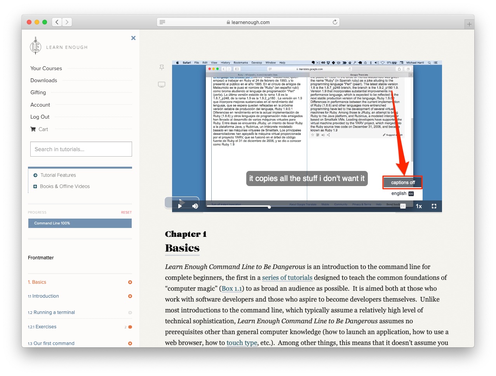Image resolution: width=496 pixels, height=376 pixels.
Task: Click RESET next to Progress
Action: 126,212
